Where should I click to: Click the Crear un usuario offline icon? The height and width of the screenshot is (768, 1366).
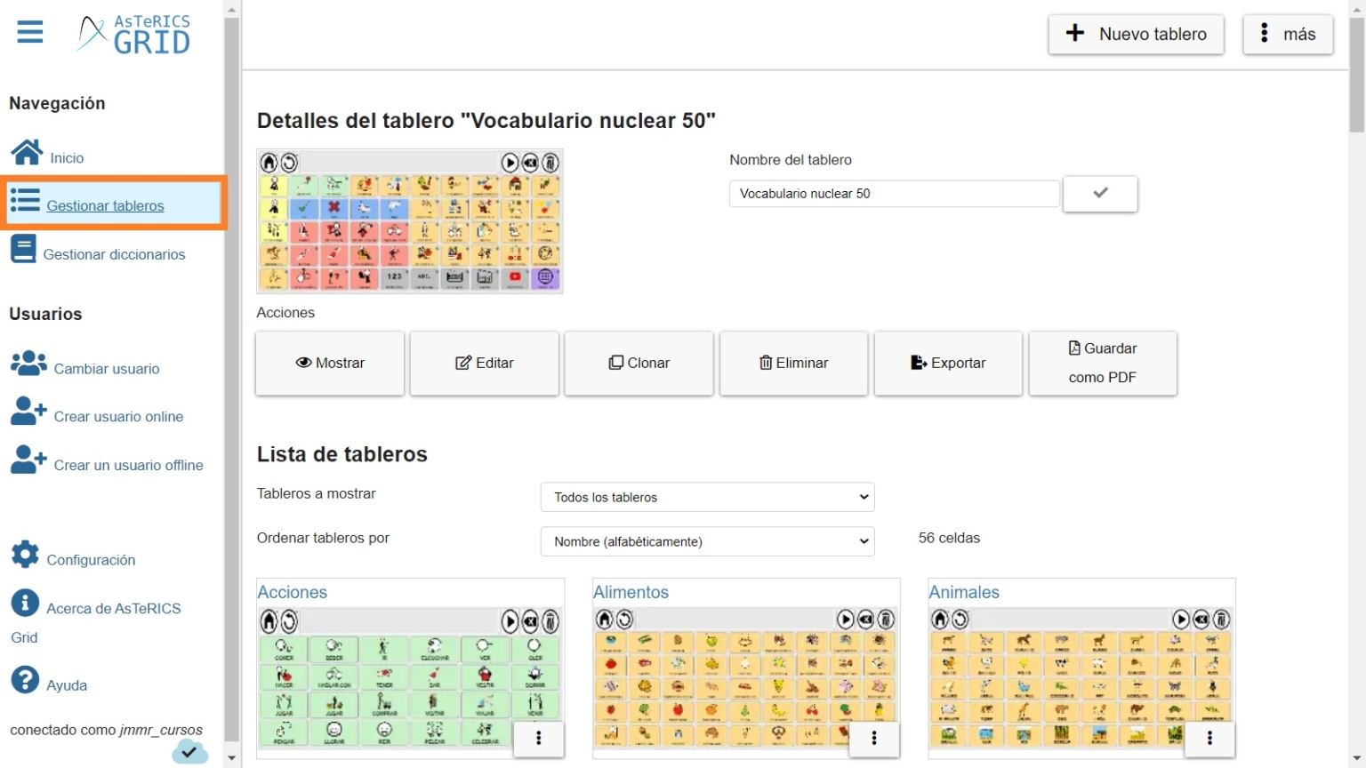pos(28,460)
